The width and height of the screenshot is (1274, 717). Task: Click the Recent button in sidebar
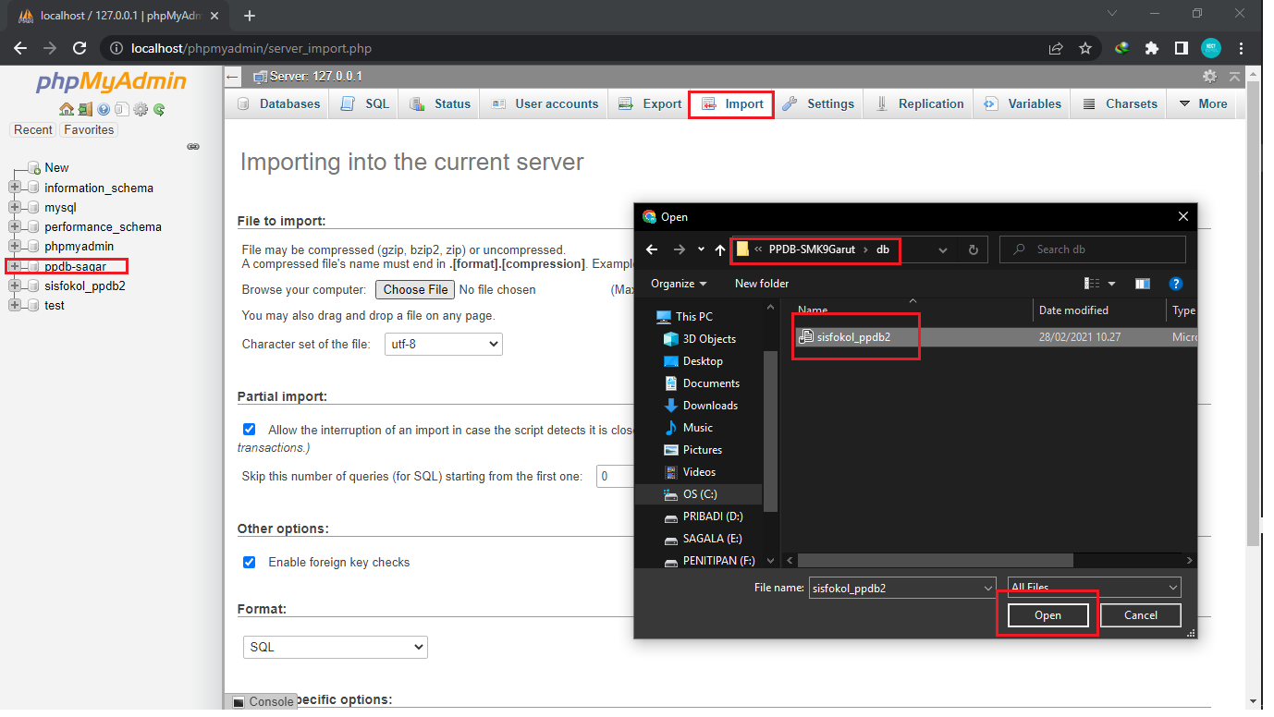33,130
